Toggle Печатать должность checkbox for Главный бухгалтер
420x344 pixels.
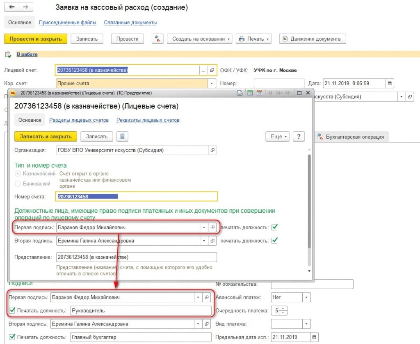12,337
